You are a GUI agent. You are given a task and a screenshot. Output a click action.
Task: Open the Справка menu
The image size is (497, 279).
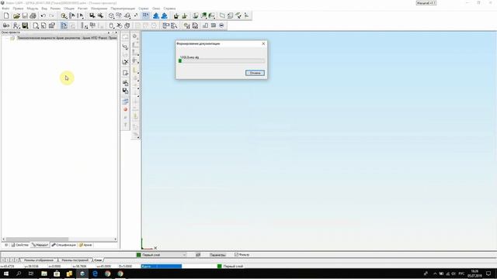pos(169,9)
